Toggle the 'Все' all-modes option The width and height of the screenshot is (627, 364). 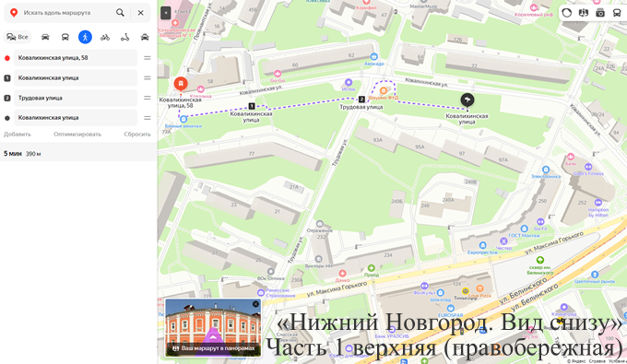point(18,37)
